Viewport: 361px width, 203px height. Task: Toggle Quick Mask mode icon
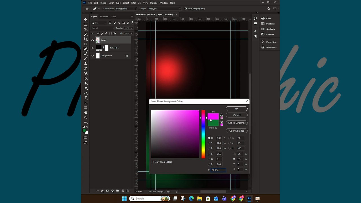coord(85,138)
